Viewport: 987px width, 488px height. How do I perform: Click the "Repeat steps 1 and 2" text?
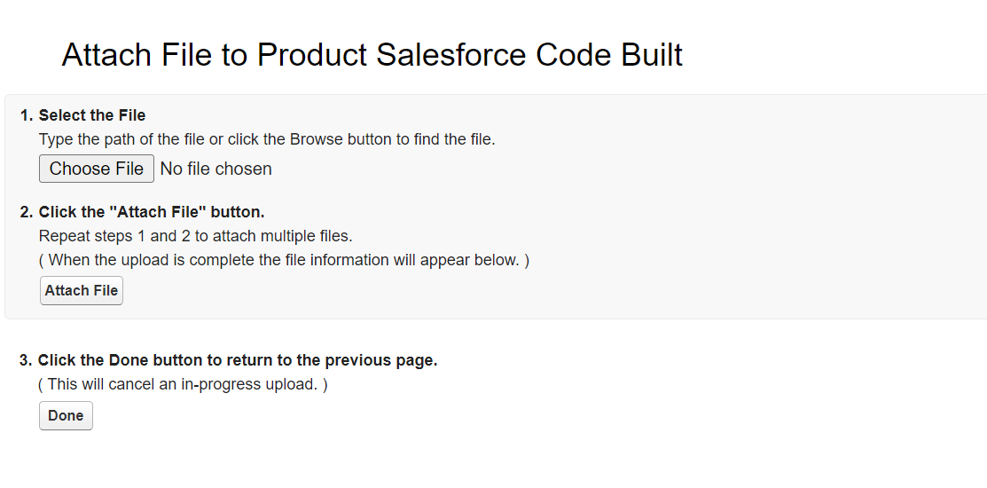[x=195, y=236]
